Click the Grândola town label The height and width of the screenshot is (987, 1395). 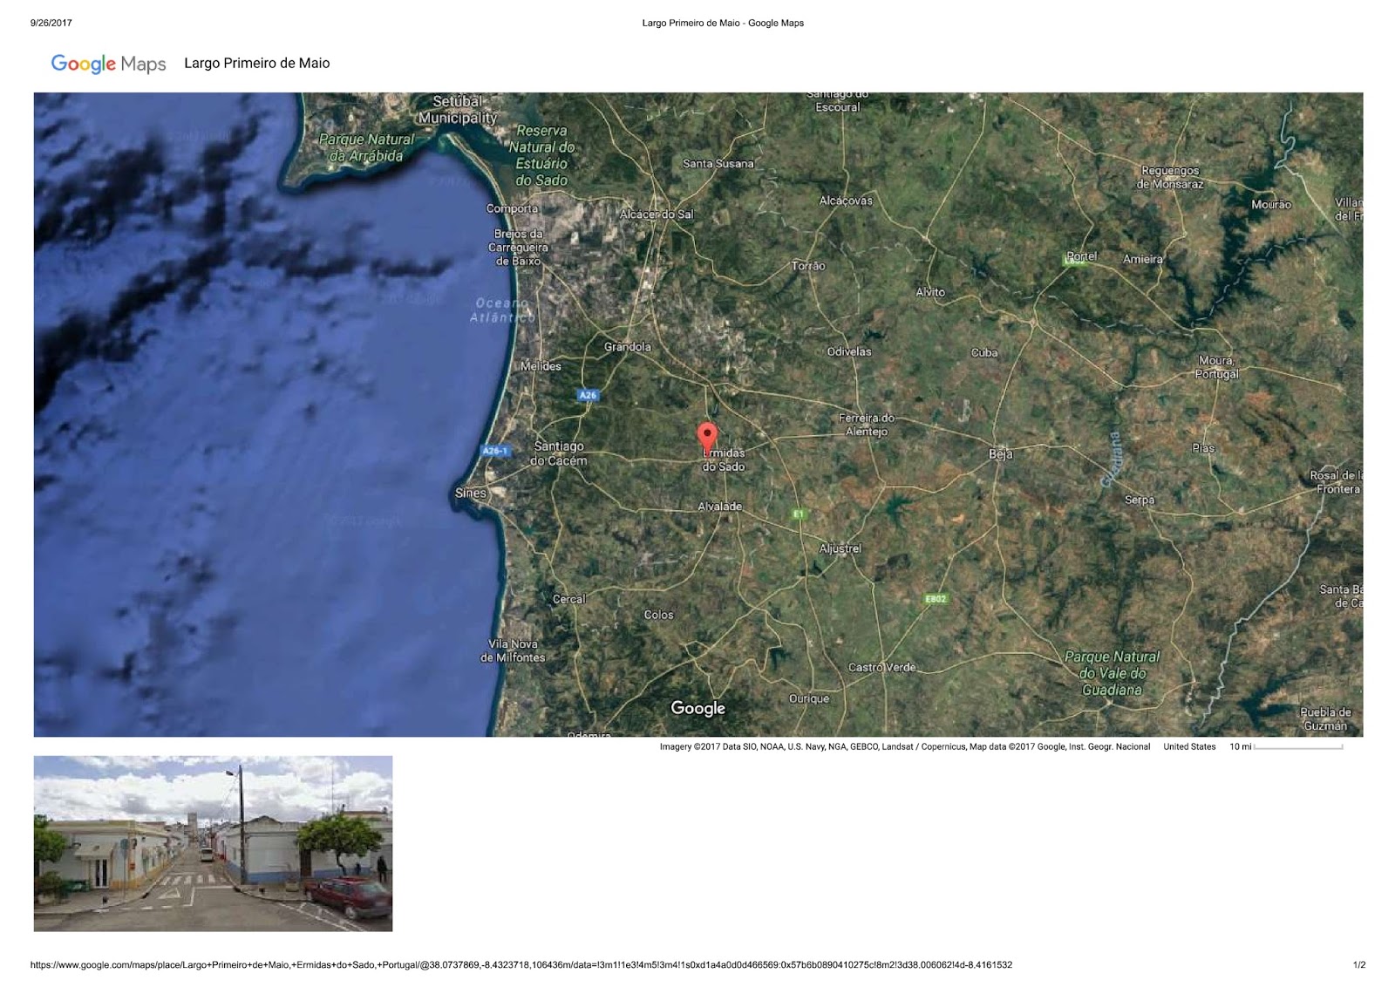pos(628,347)
